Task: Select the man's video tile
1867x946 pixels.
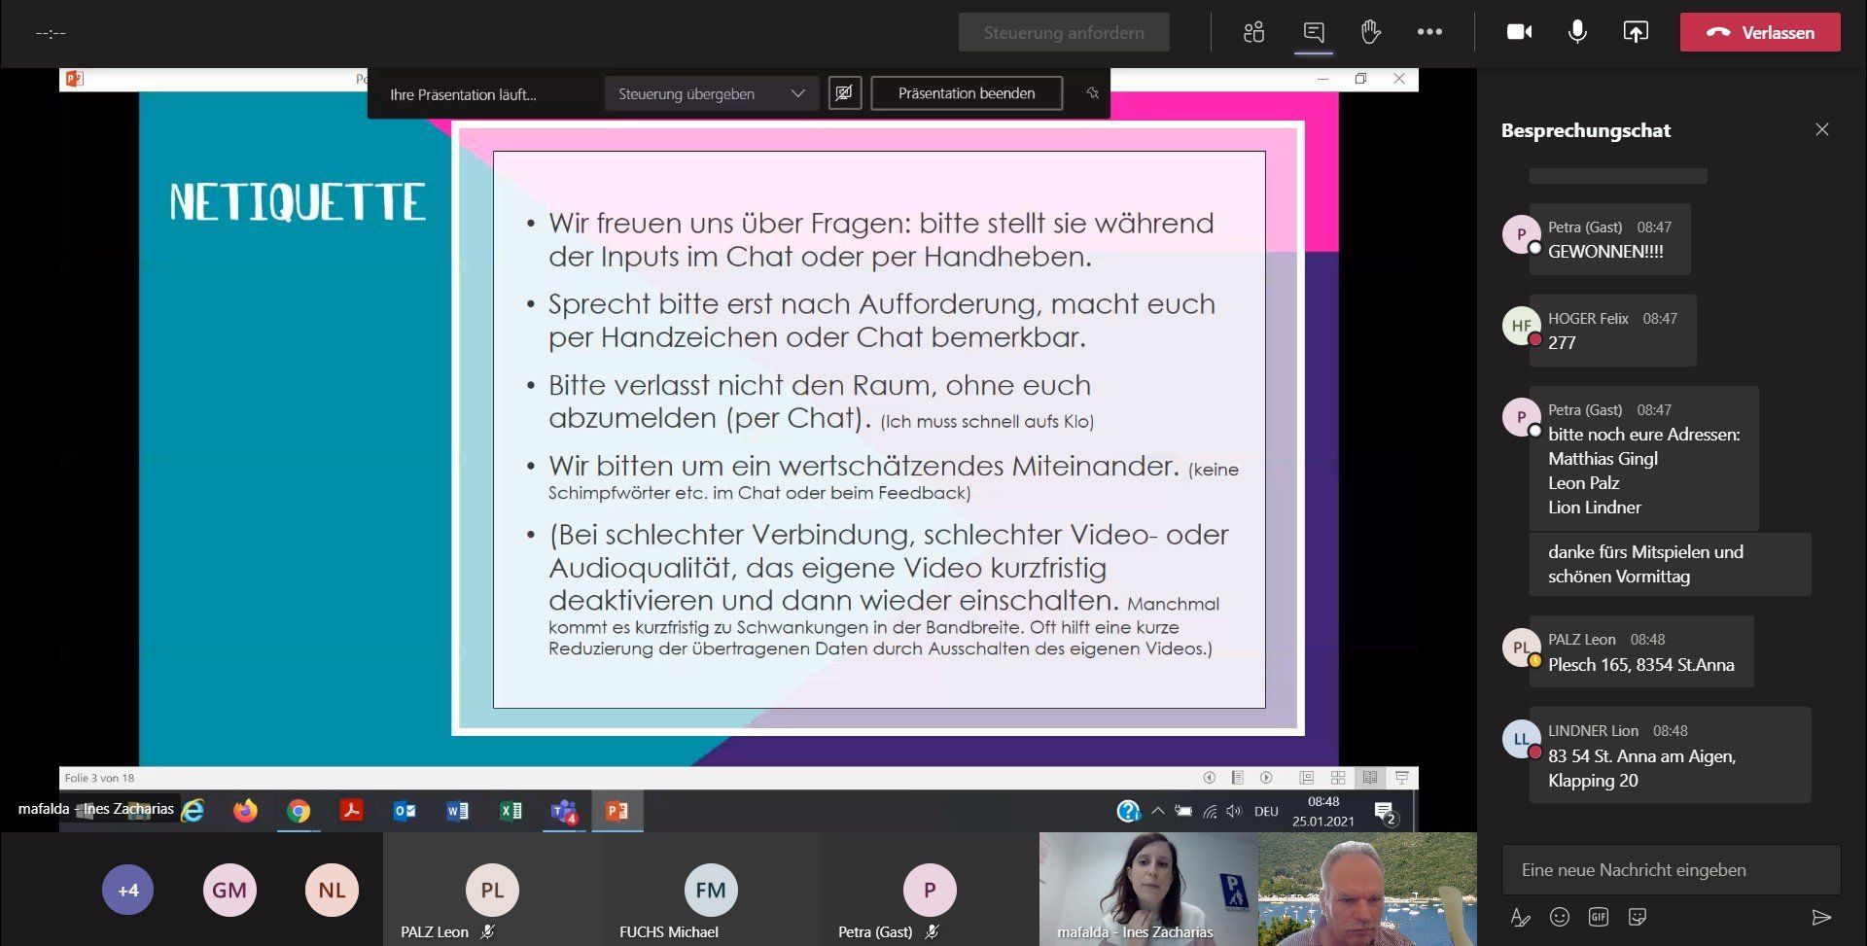Action: pos(1367,890)
